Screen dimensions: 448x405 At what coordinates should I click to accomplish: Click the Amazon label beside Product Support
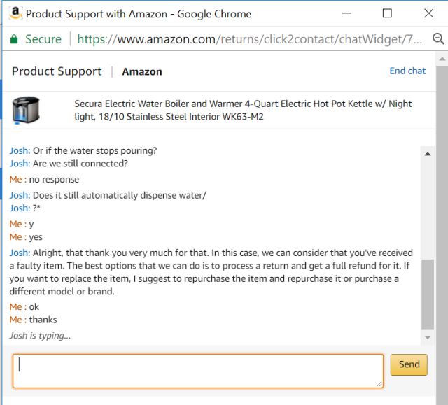142,71
